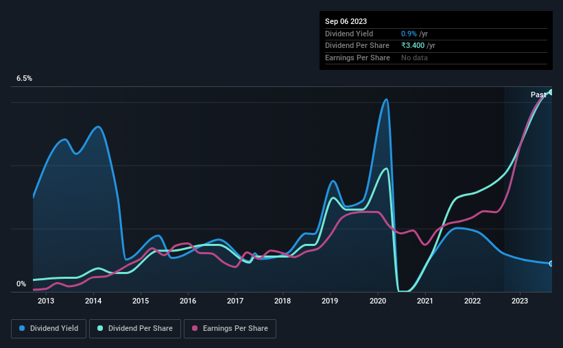Click the 2020 dividend yield peak on the chart
563x348 pixels.
386,99
